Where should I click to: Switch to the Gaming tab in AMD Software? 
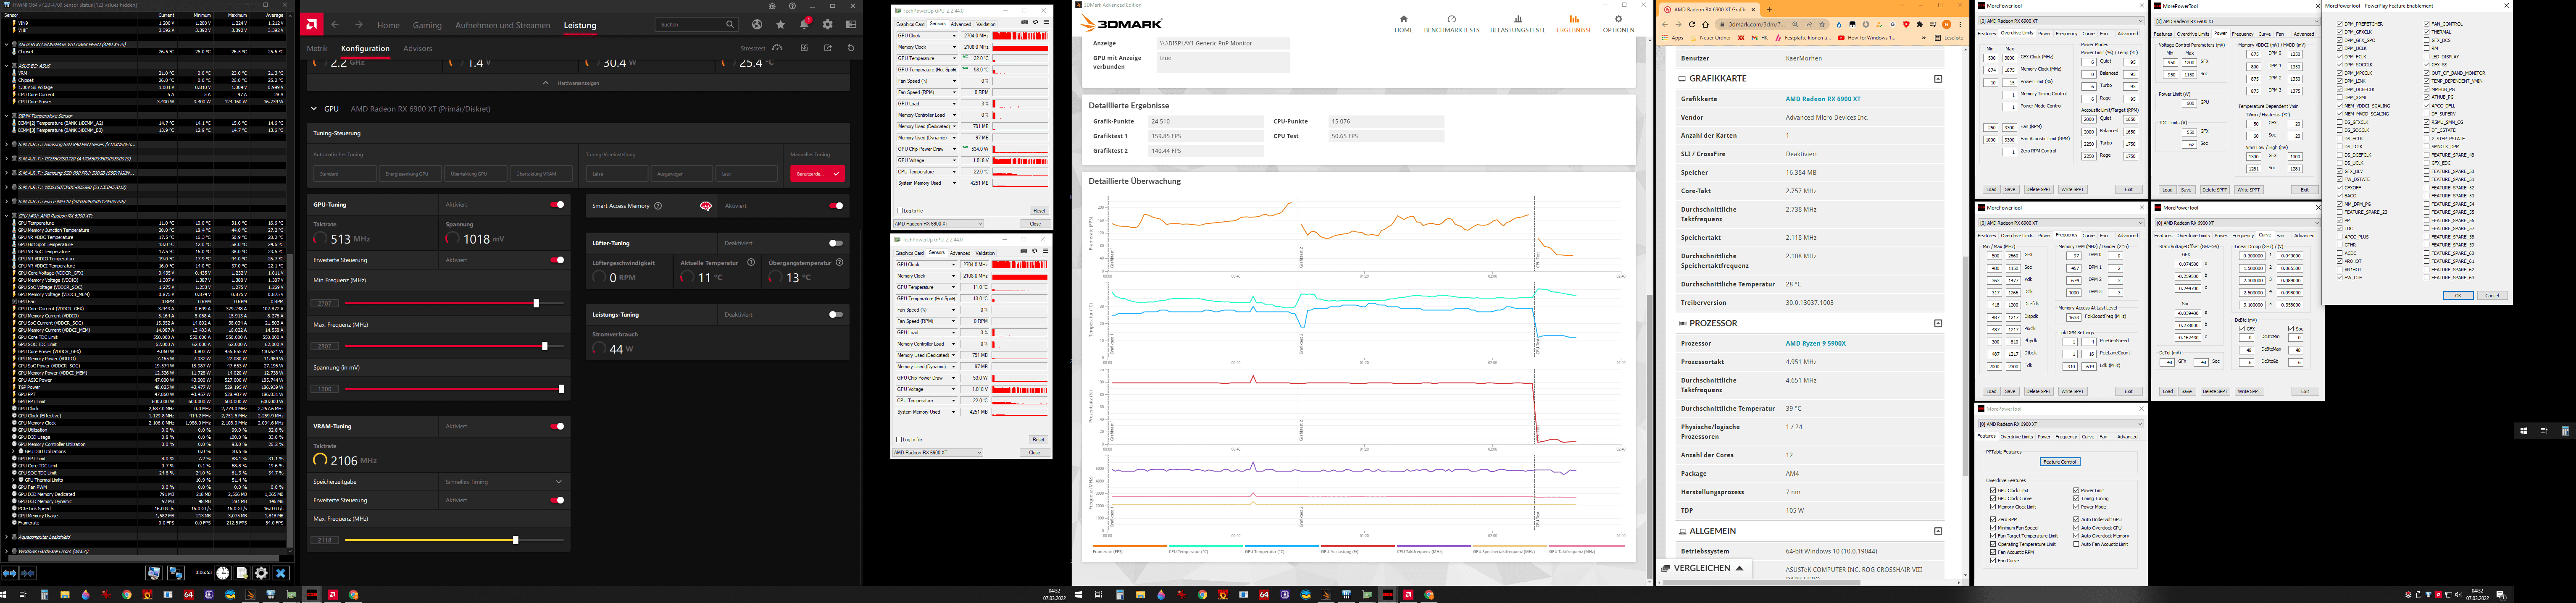(427, 25)
